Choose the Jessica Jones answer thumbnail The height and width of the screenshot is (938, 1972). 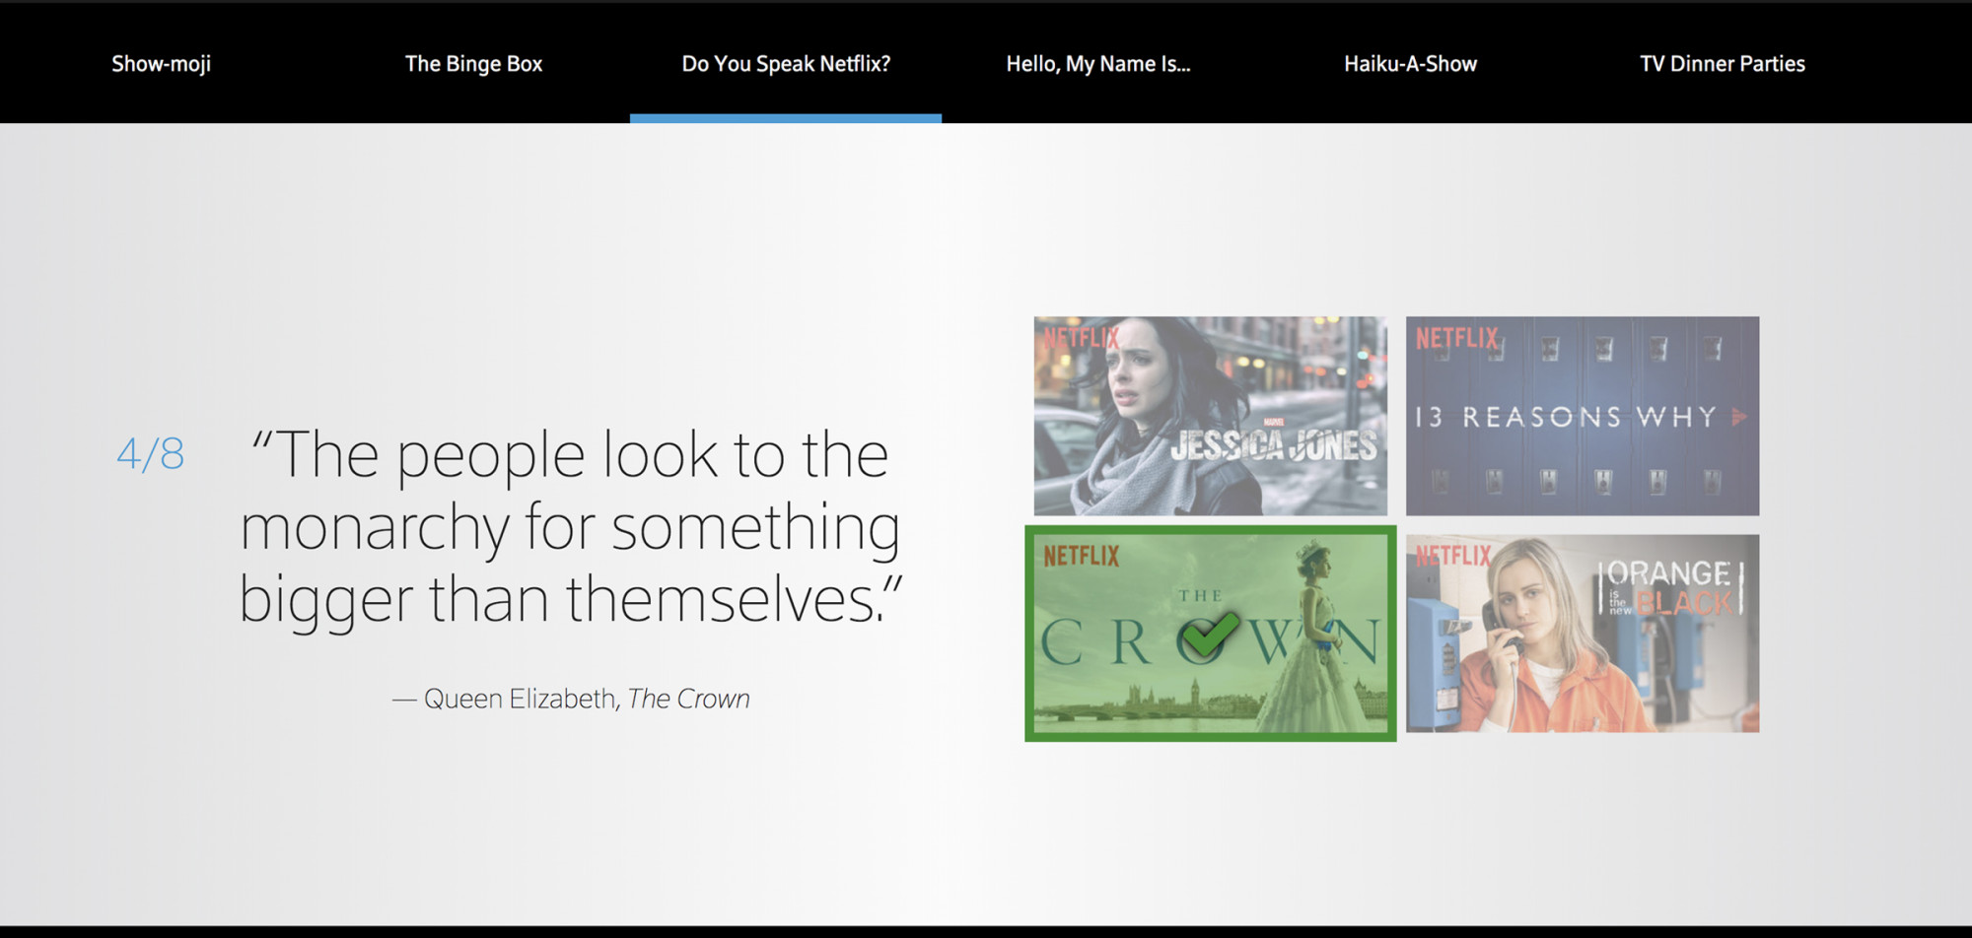(1210, 415)
